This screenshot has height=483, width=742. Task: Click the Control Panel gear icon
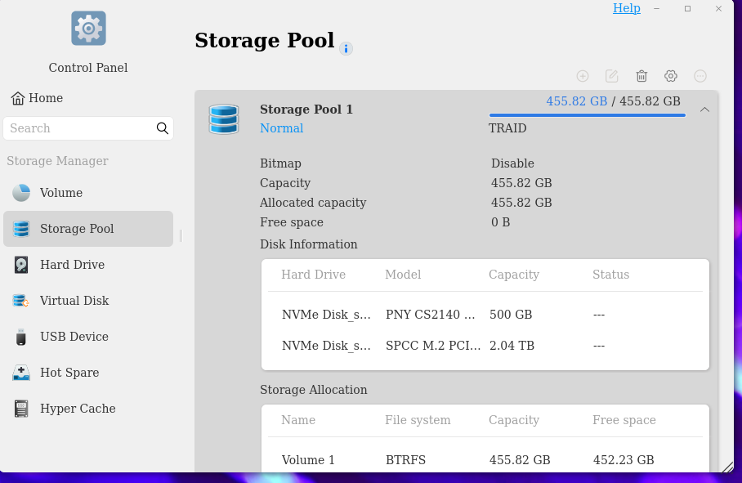tap(88, 29)
